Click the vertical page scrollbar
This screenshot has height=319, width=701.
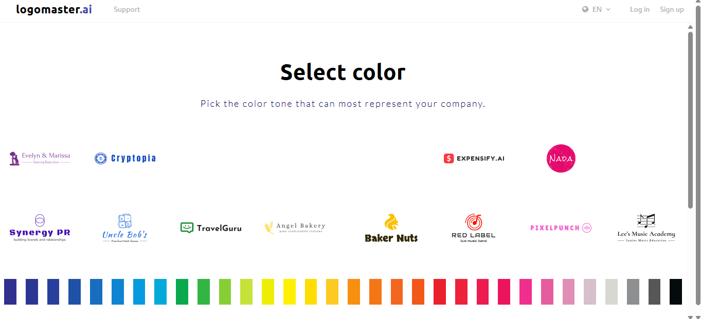(691, 120)
